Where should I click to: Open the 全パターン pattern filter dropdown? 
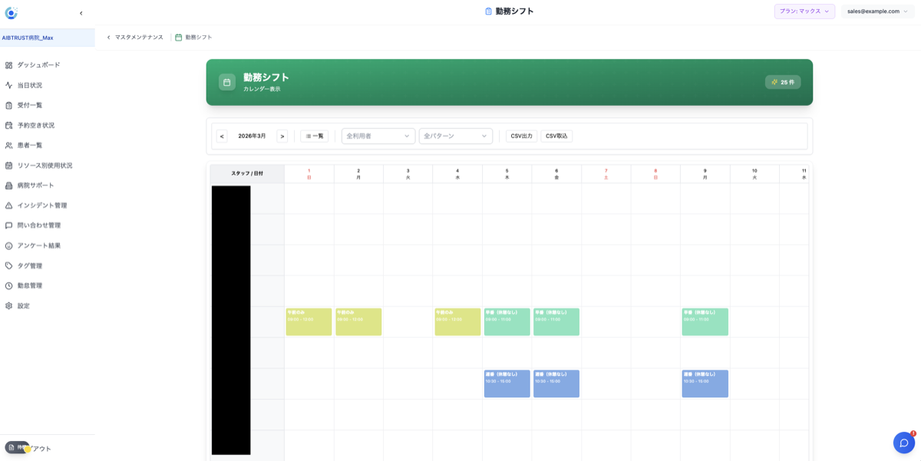tap(455, 136)
